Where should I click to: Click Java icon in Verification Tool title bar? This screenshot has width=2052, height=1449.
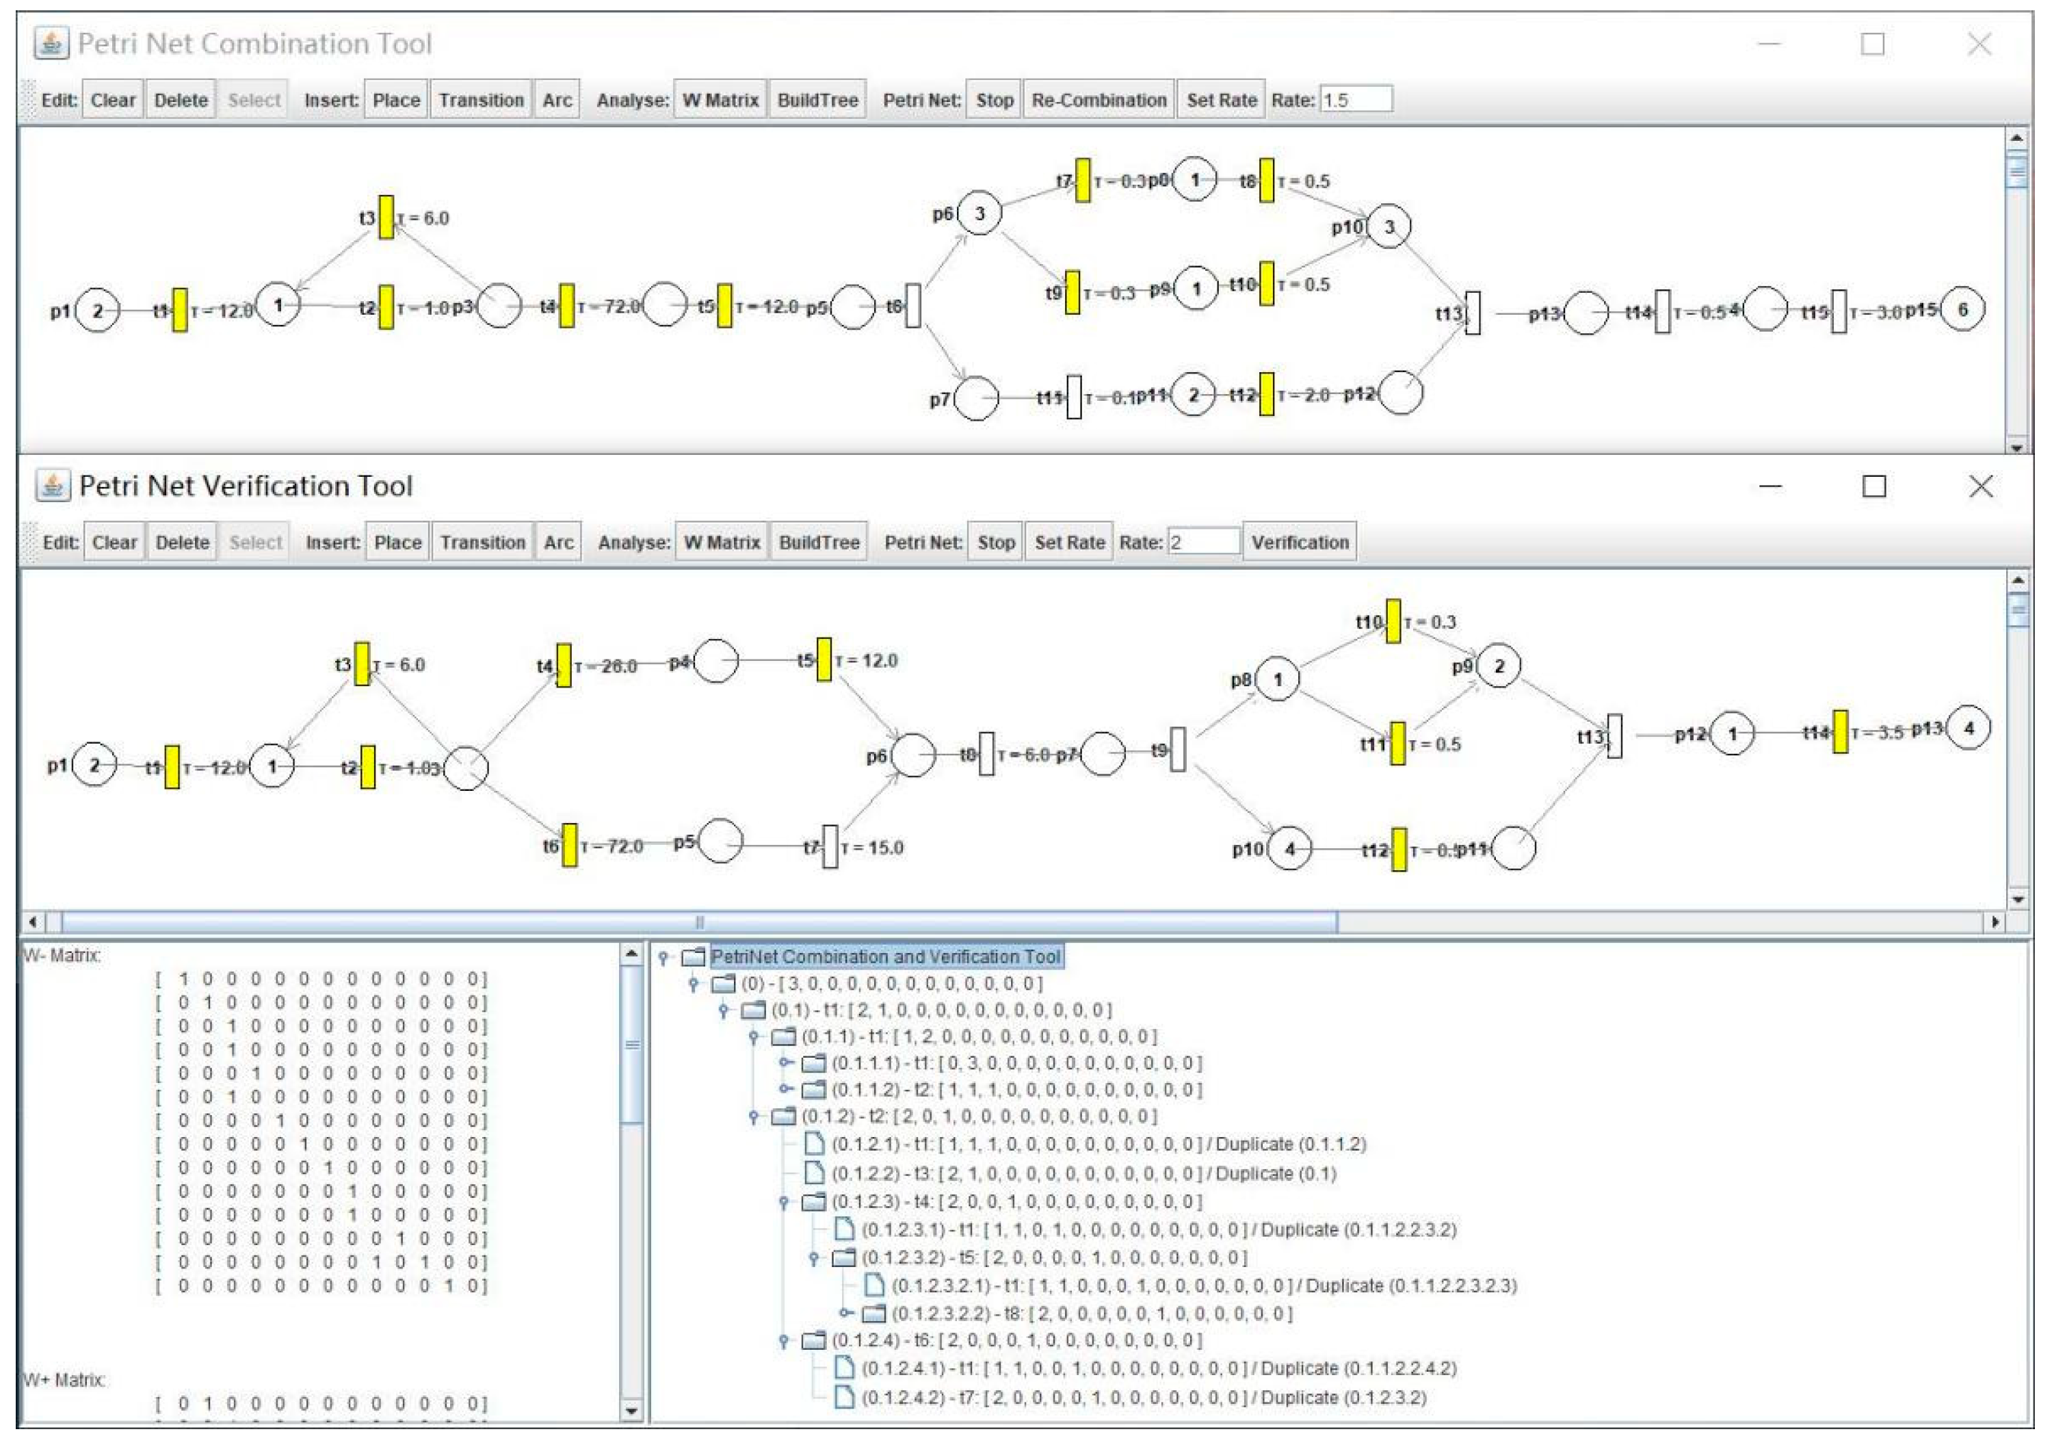click(x=53, y=485)
